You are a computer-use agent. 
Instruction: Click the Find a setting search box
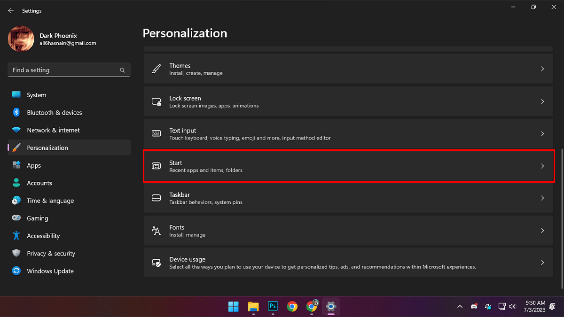[63, 70]
